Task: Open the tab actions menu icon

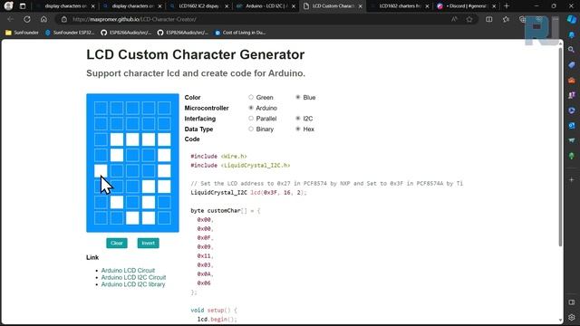Action: pyautogui.click(x=23, y=6)
